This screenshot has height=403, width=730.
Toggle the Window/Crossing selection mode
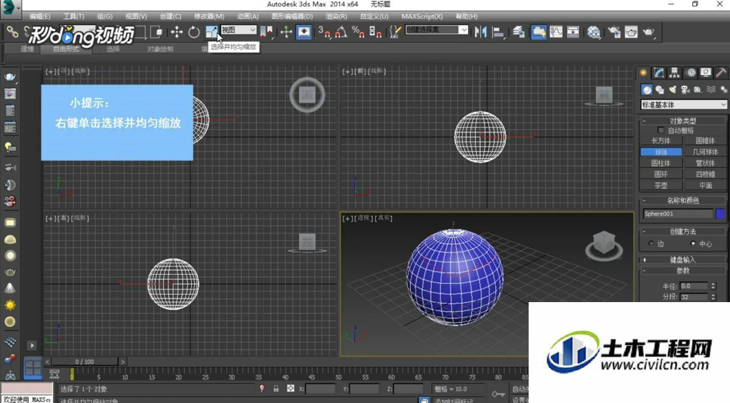click(x=156, y=32)
